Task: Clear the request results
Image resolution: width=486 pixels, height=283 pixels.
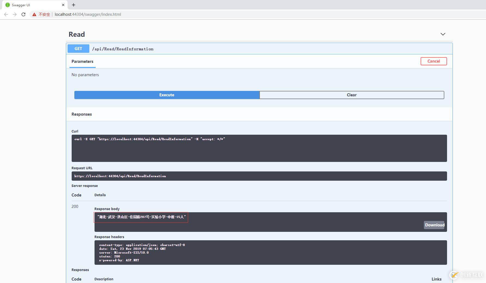Action: coord(351,95)
